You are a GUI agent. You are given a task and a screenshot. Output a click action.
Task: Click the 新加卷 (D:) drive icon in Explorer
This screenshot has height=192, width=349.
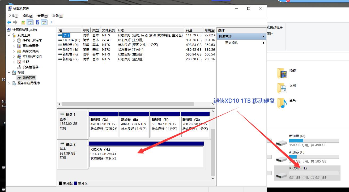(281, 143)
